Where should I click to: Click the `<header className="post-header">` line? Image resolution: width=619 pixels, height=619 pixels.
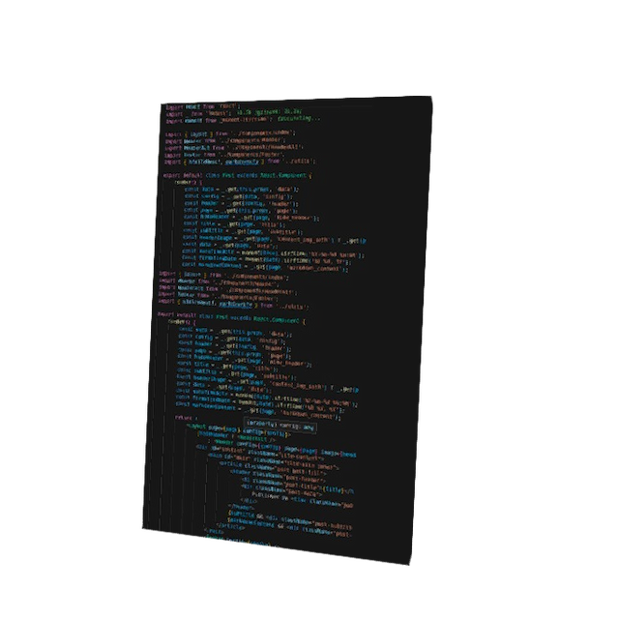(278, 475)
